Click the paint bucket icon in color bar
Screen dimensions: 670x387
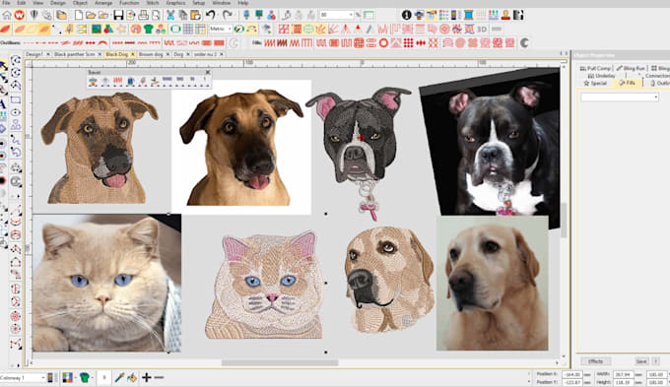click(x=132, y=377)
